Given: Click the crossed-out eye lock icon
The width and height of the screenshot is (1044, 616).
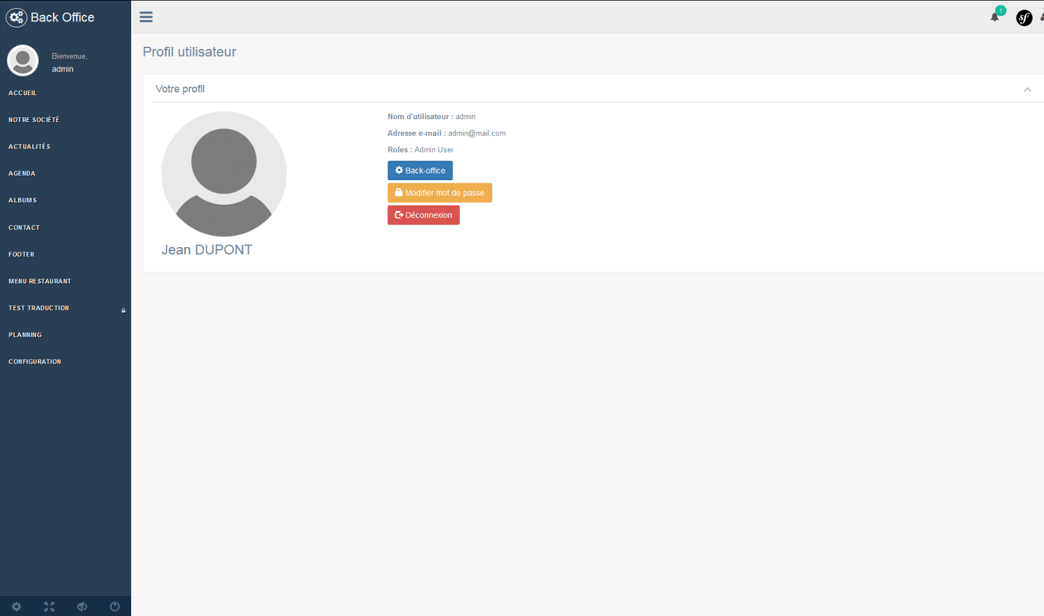Looking at the screenshot, I should click(x=82, y=607).
